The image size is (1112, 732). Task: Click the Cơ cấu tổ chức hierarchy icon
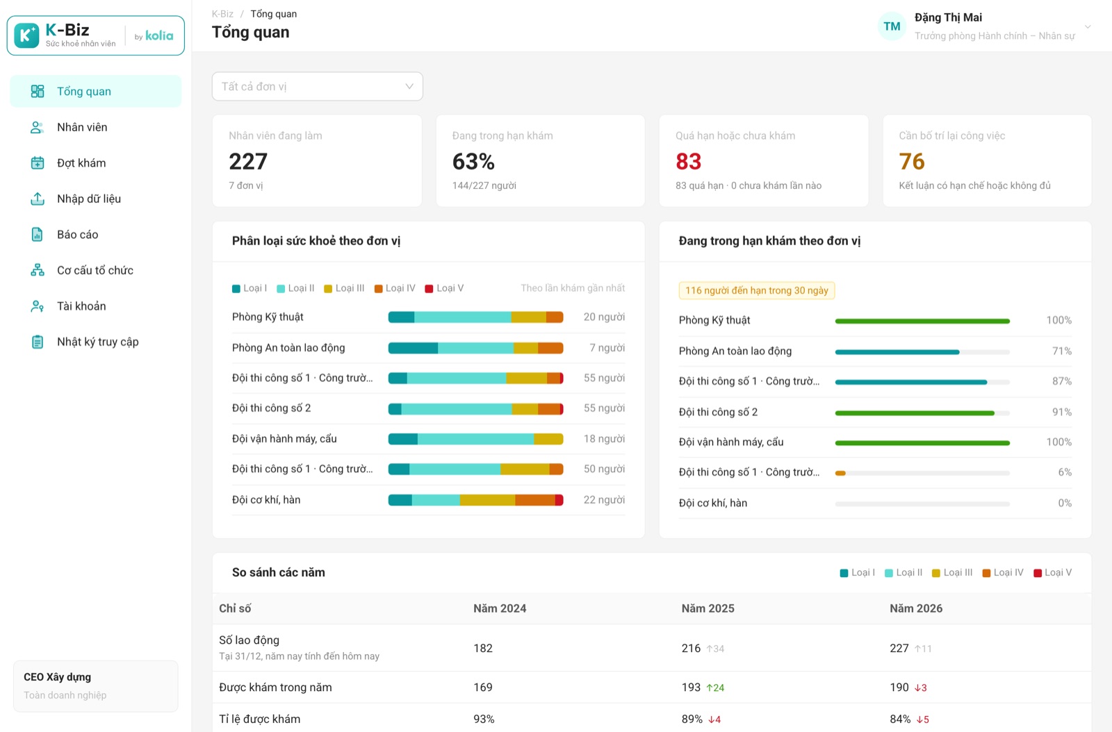[x=38, y=270]
